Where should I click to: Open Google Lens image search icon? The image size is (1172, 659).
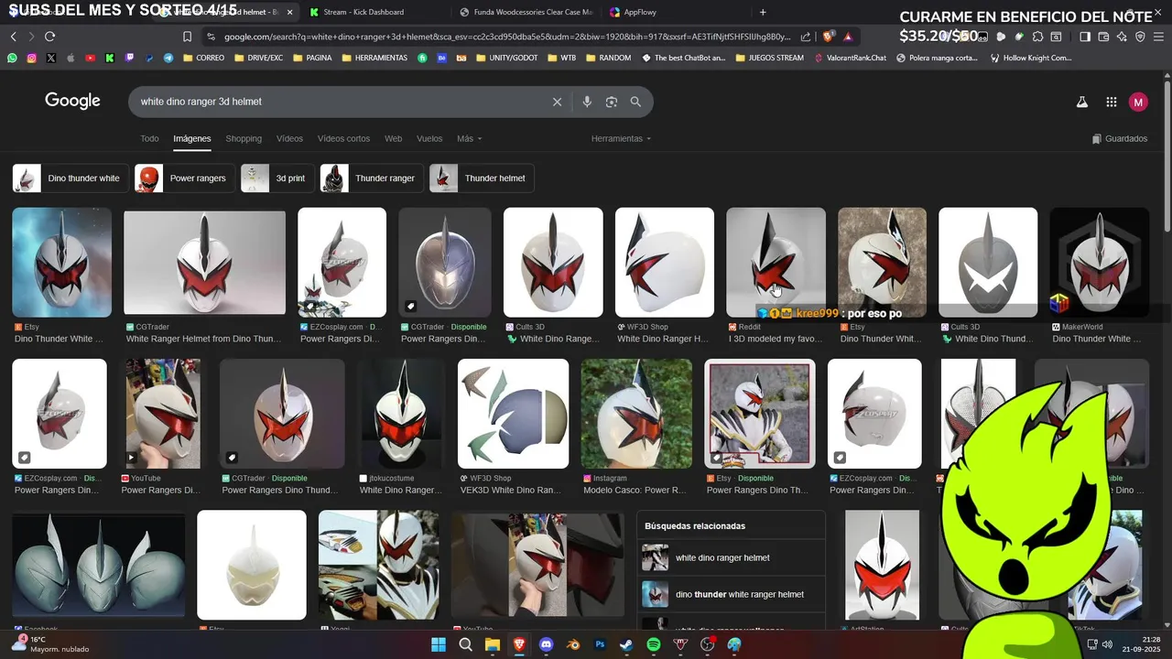click(612, 102)
